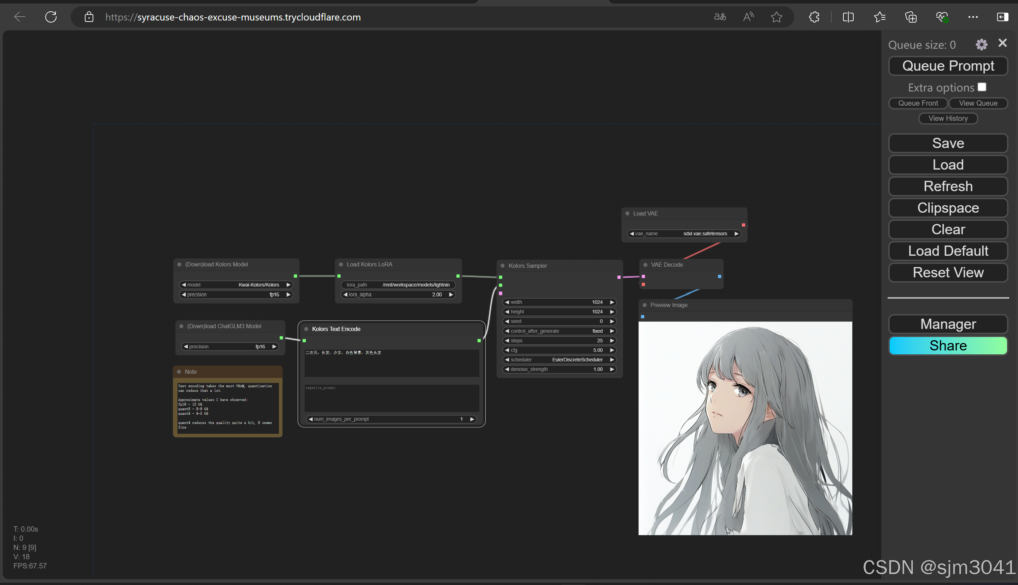The image size is (1018, 585).
Task: Reset View of canvas
Action: click(948, 272)
